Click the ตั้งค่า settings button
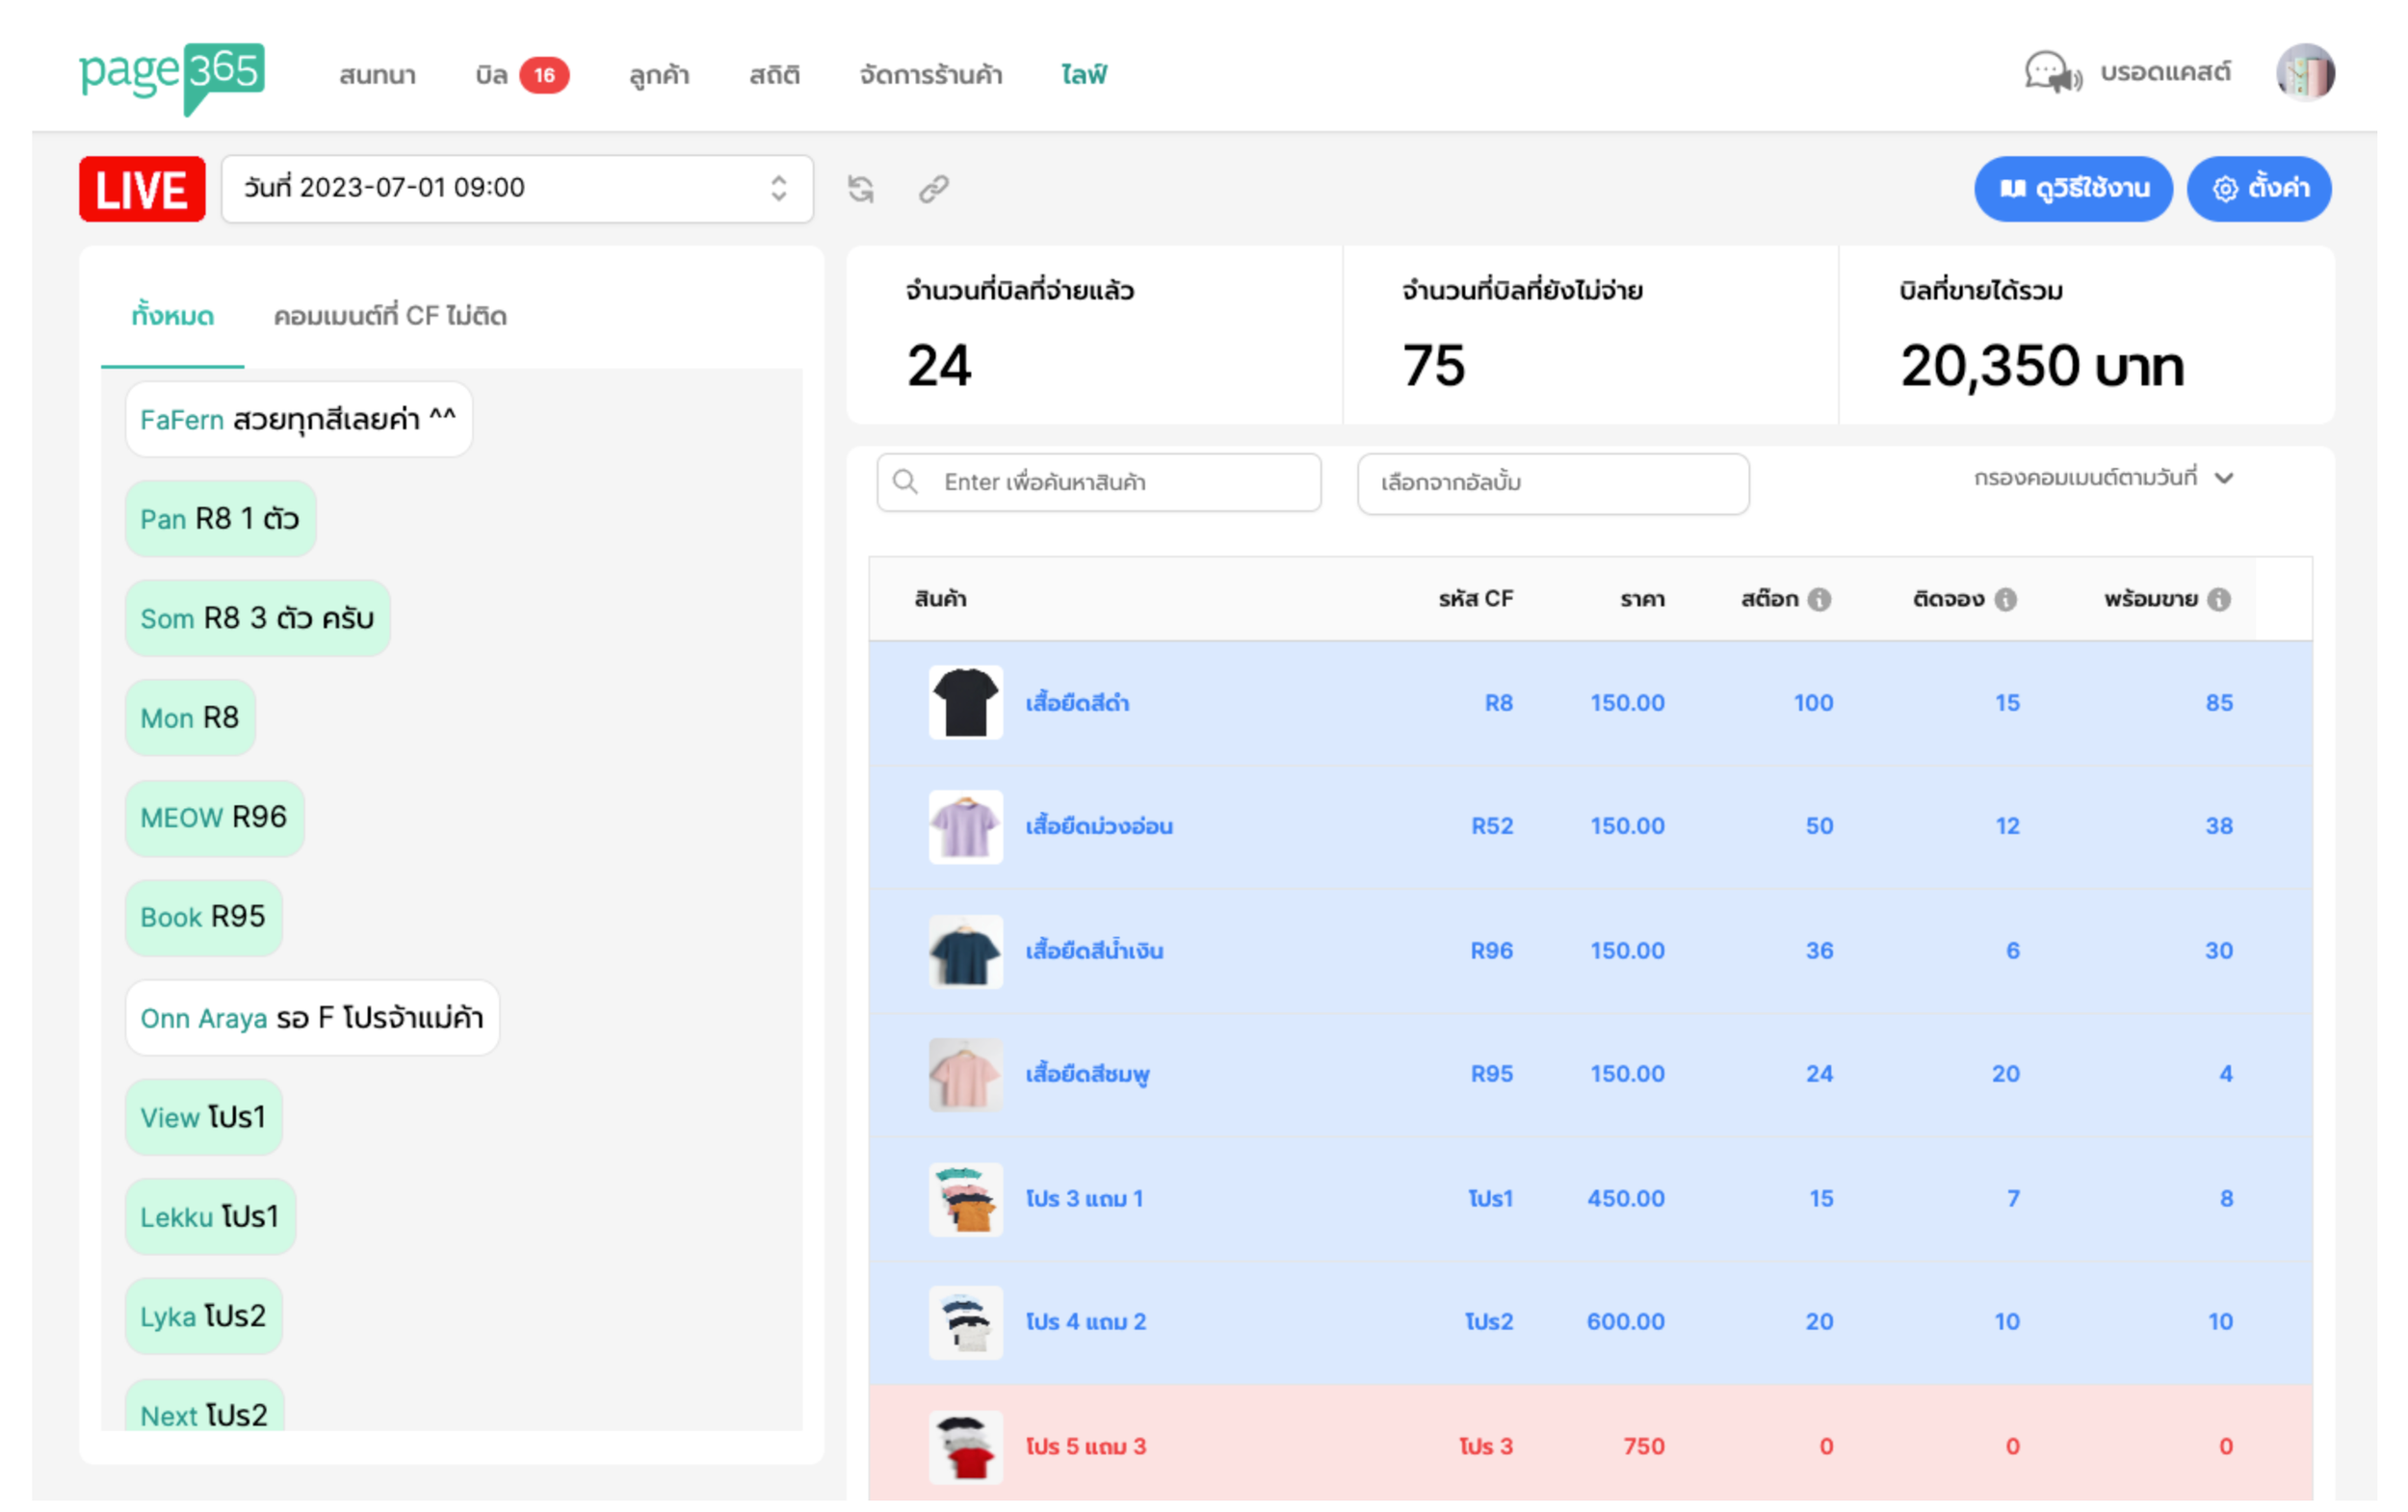The image size is (2408, 1512). coord(2259,188)
